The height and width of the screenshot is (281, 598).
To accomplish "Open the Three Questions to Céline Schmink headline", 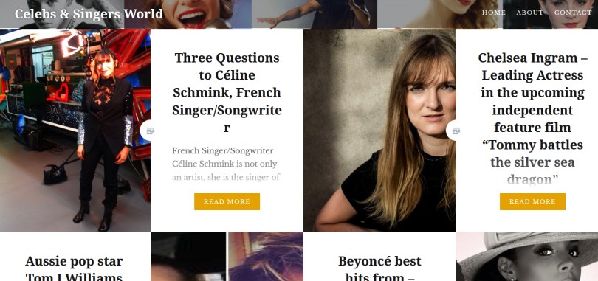I will pos(227,92).
